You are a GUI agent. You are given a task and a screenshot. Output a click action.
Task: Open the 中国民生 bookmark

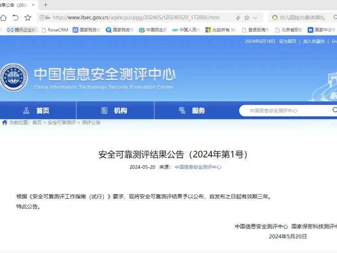tap(153, 30)
